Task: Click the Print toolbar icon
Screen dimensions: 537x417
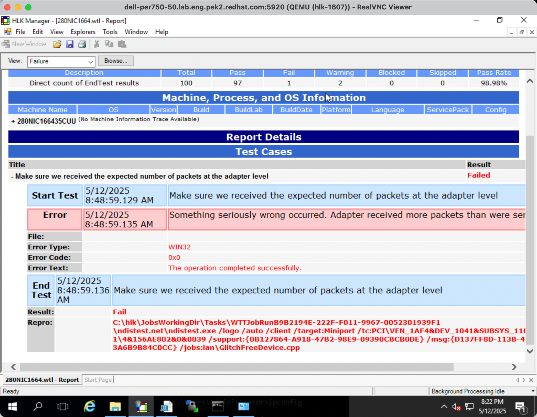Action: (x=82, y=44)
